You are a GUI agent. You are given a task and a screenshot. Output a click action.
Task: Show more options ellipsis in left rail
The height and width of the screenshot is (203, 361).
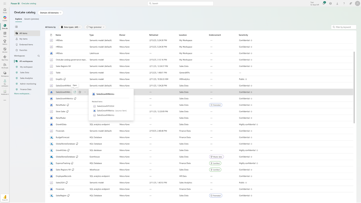coord(5,100)
